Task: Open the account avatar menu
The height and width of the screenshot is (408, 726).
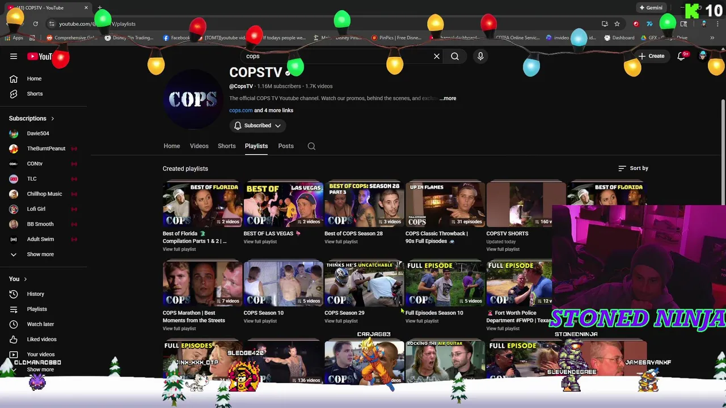Action: tap(703, 56)
